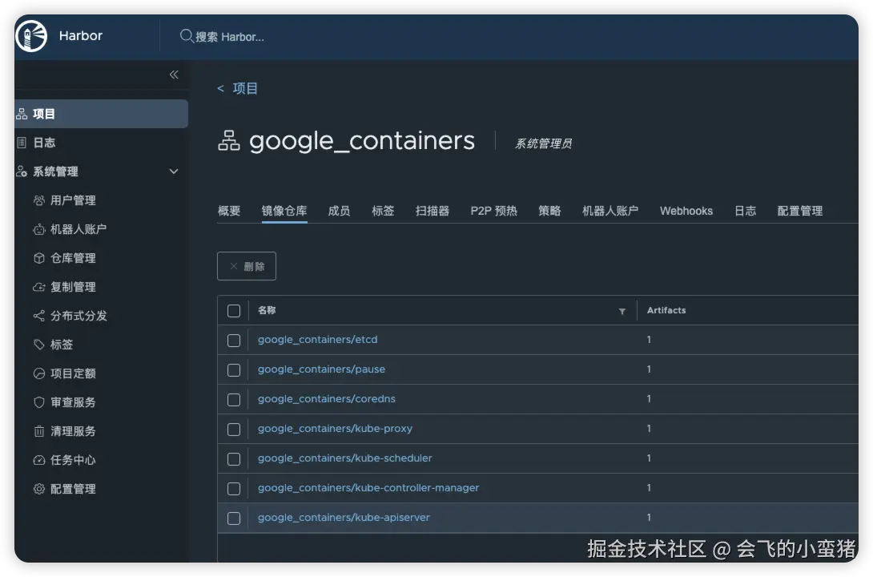The width and height of the screenshot is (873, 577).
Task: Open the google_containers/coredns repository link
Action: 326,399
